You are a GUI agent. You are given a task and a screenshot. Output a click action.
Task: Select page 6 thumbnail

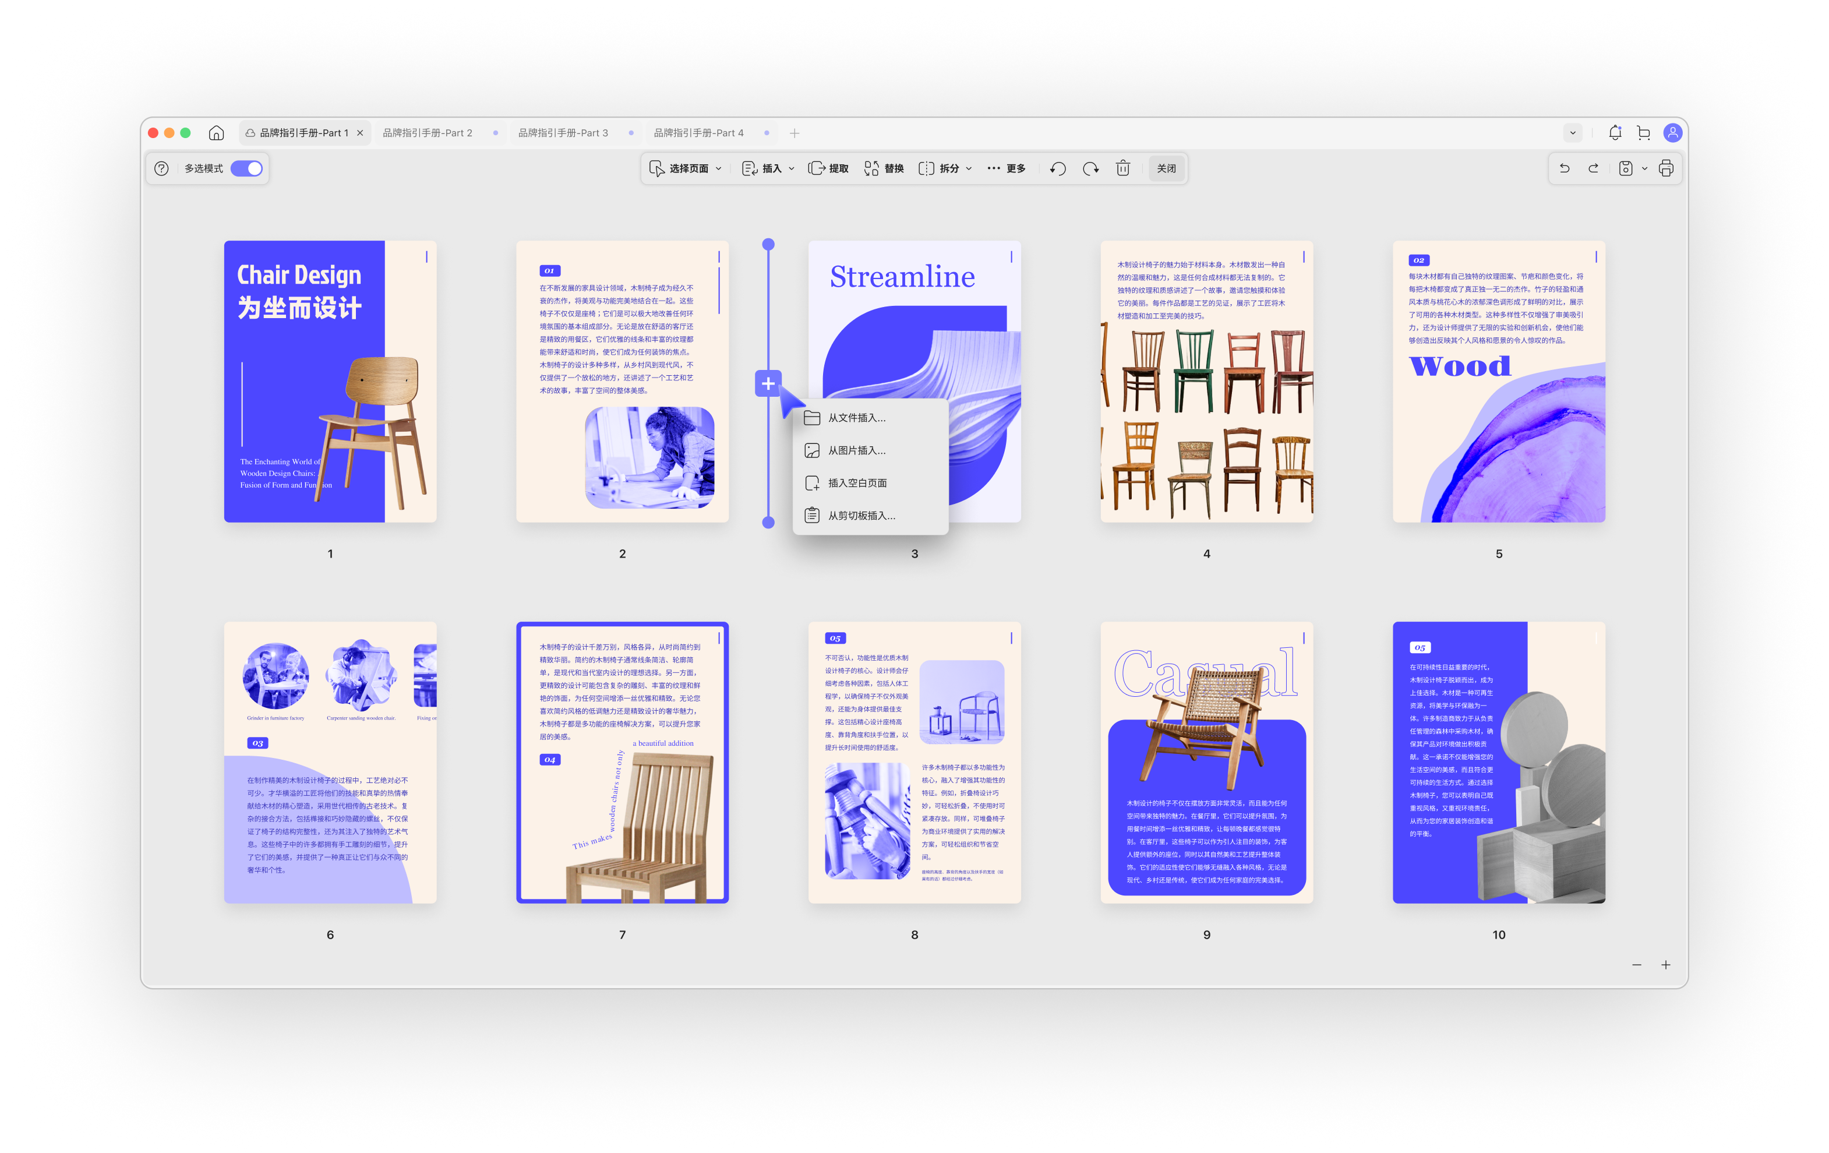coord(330,763)
